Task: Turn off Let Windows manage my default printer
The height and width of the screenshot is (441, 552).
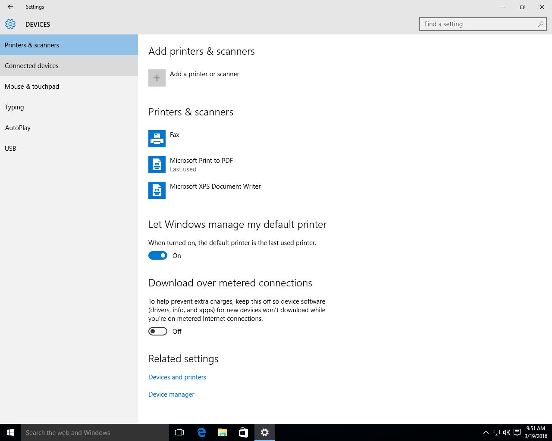Action: 158,255
